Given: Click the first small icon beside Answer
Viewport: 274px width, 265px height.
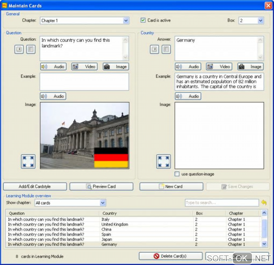Looking at the screenshot, I should tap(154, 49).
